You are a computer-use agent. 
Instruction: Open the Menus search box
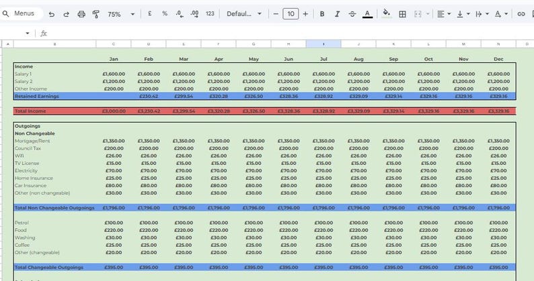pos(20,13)
